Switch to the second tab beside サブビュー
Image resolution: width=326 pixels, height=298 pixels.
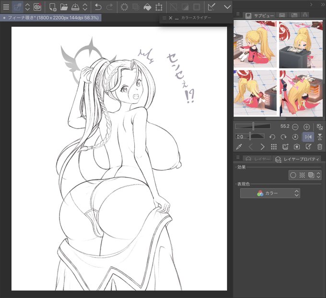tap(282, 15)
